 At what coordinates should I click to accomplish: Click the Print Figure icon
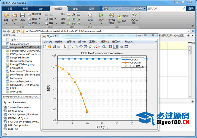click(59, 47)
